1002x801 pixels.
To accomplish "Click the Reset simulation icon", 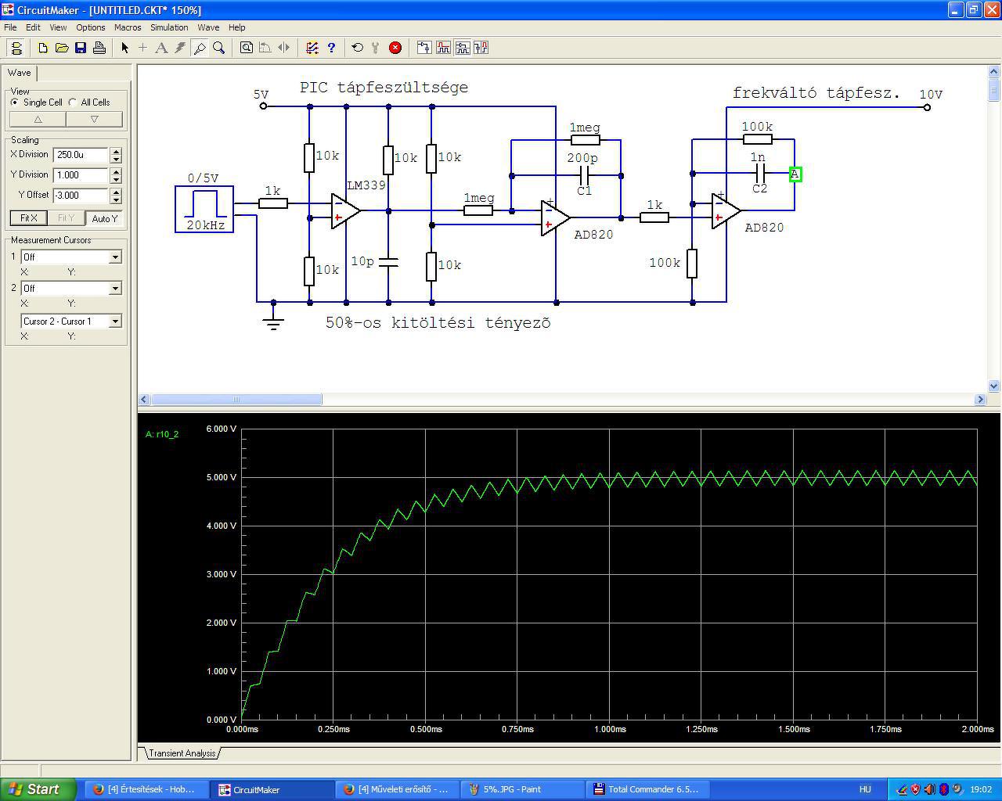I will [358, 48].
